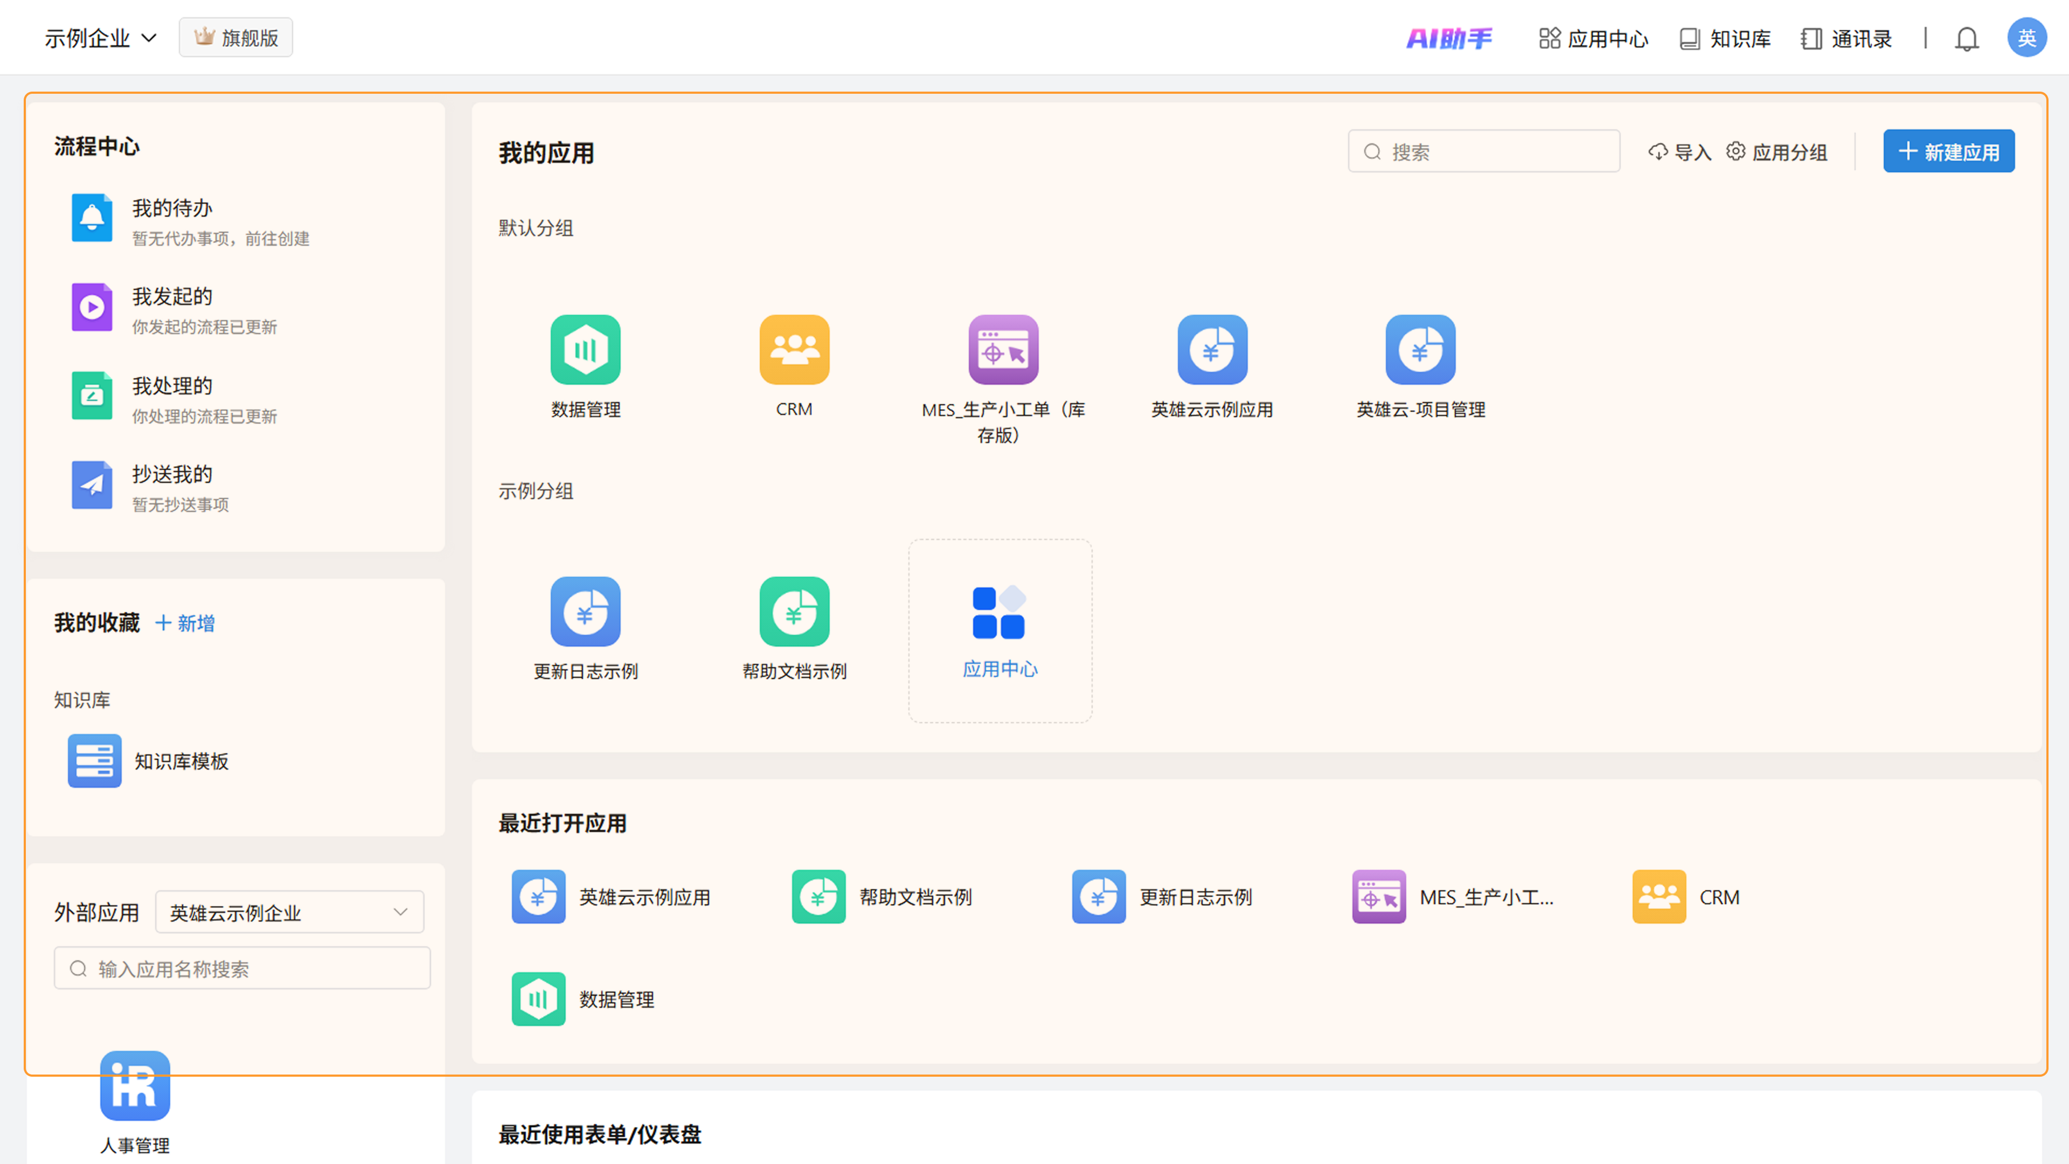Click the 新建应用 button

point(1948,151)
